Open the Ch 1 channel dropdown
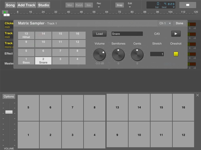The image size is (201, 150). click(x=165, y=23)
